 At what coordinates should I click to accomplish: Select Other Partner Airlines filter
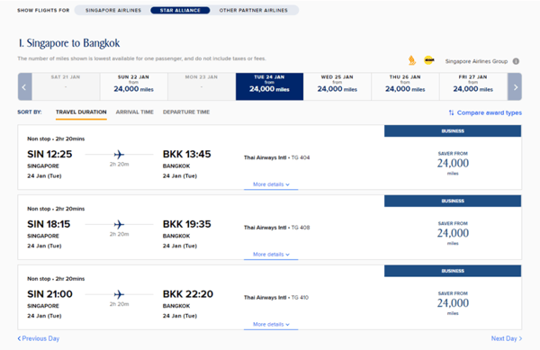coord(254,10)
